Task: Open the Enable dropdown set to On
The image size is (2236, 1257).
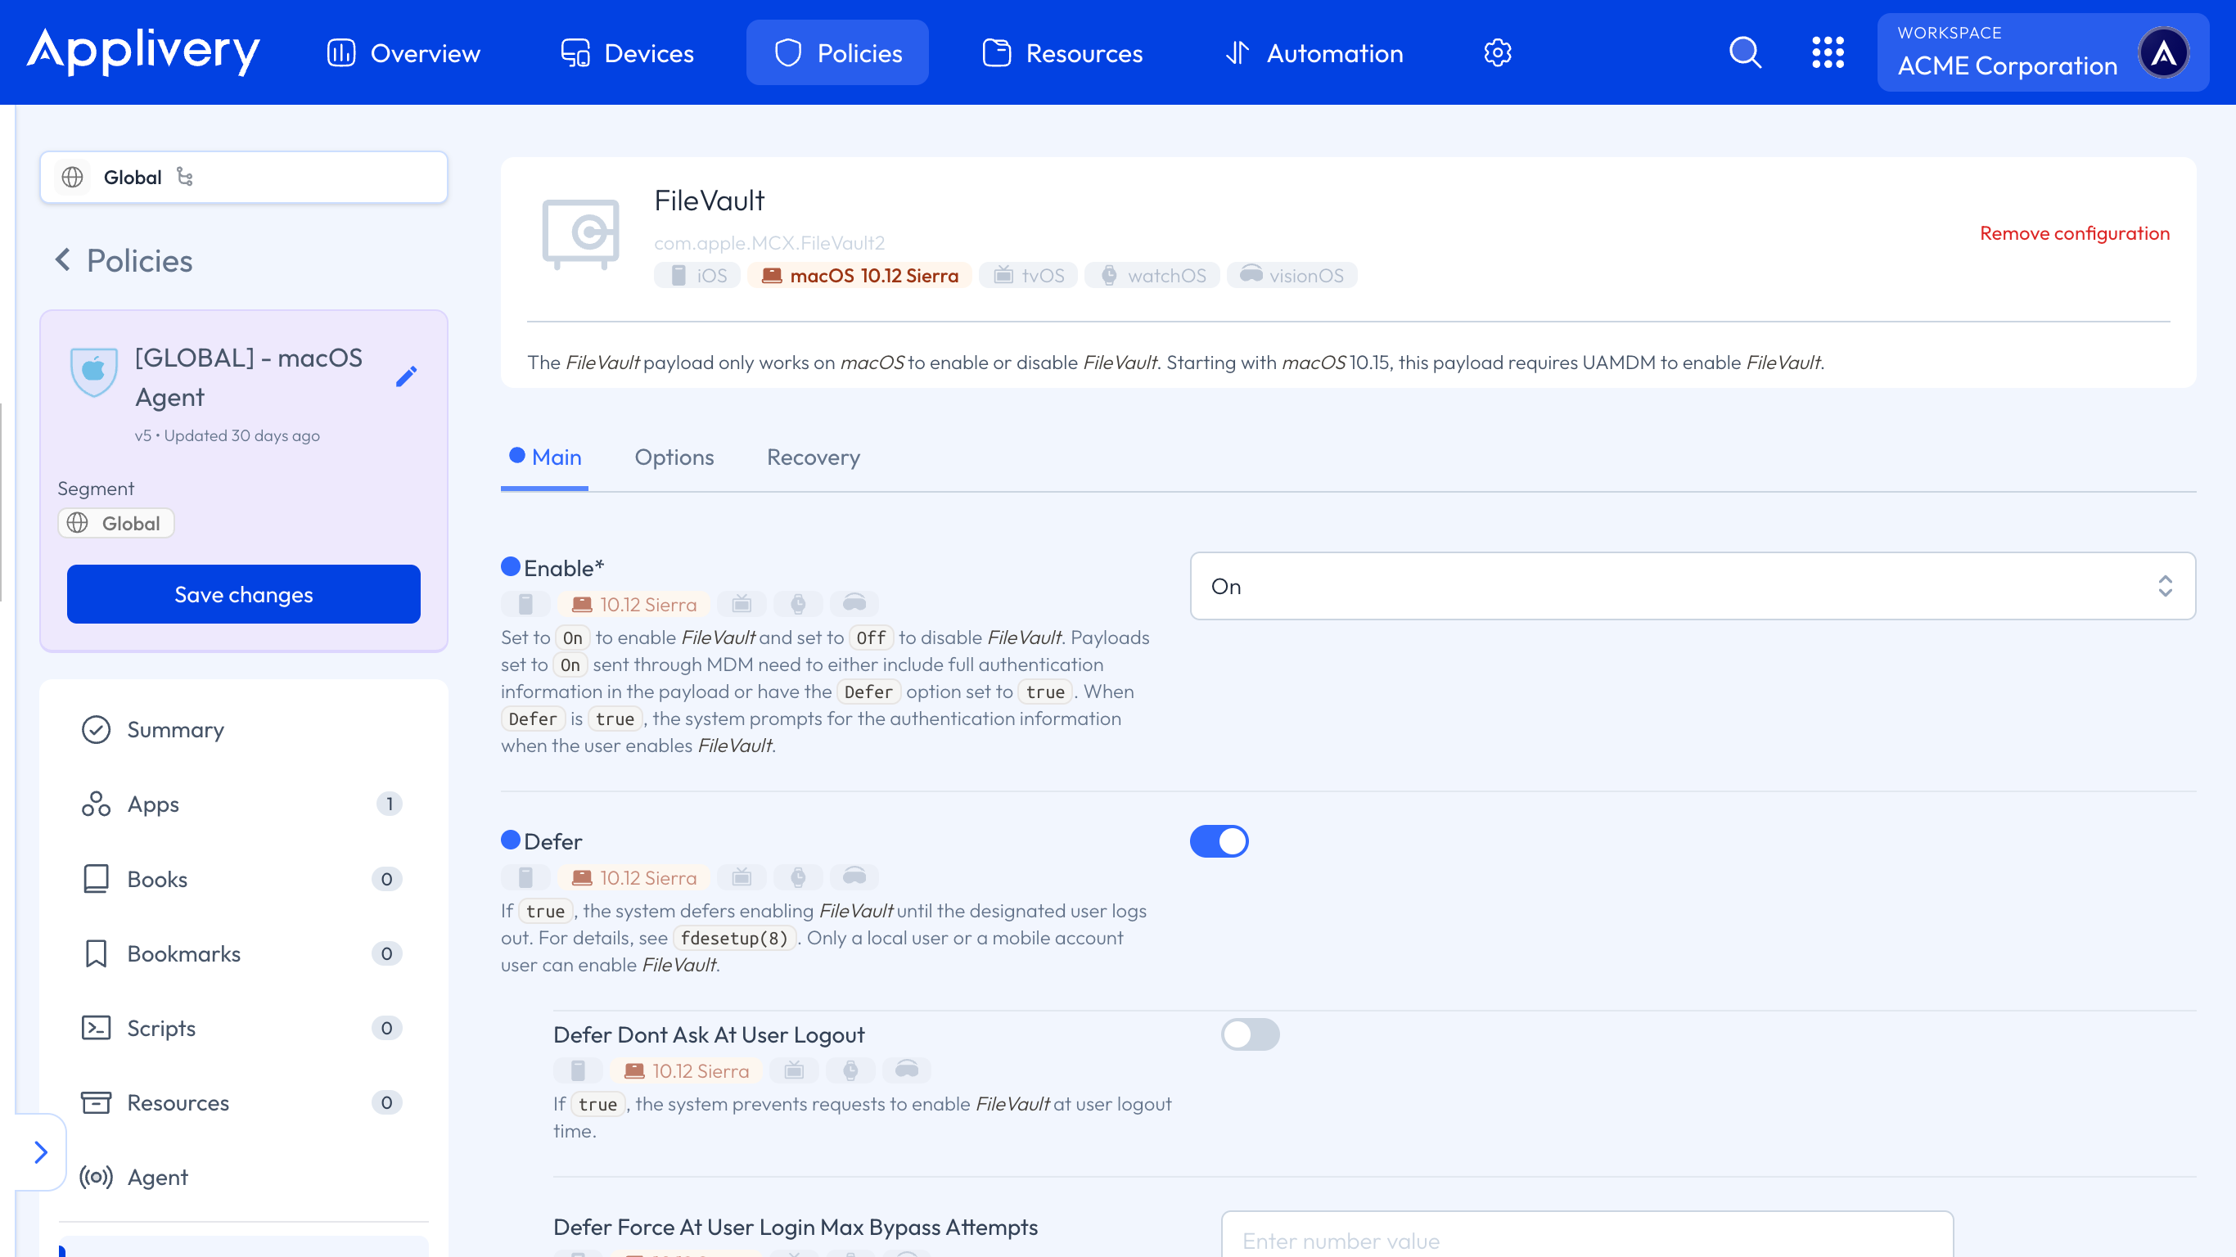Action: pyautogui.click(x=1692, y=586)
